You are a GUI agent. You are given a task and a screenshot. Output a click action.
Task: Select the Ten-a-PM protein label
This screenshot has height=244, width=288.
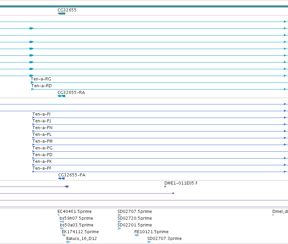click(42, 142)
